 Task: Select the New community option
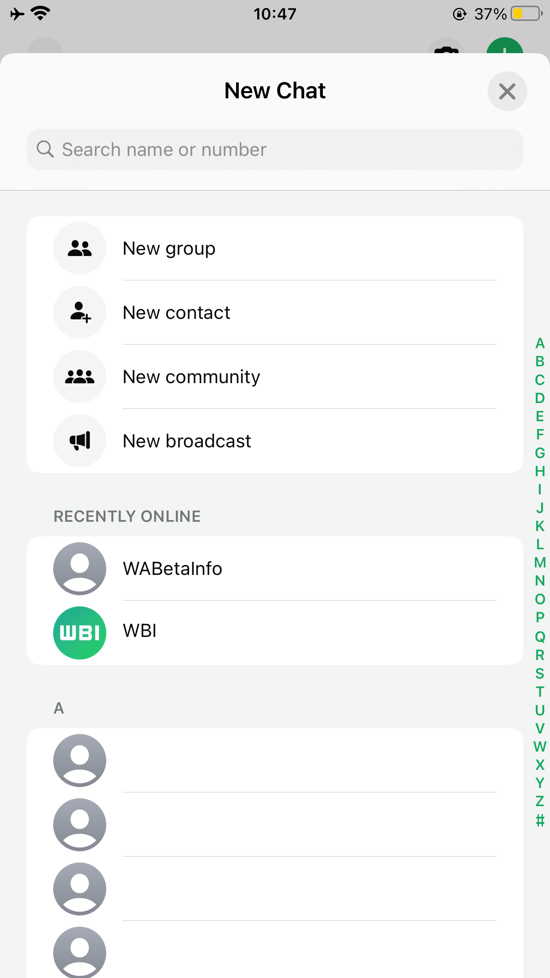(191, 377)
